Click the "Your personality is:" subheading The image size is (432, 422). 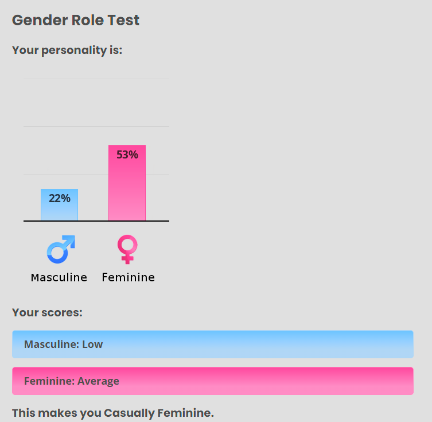tap(67, 51)
